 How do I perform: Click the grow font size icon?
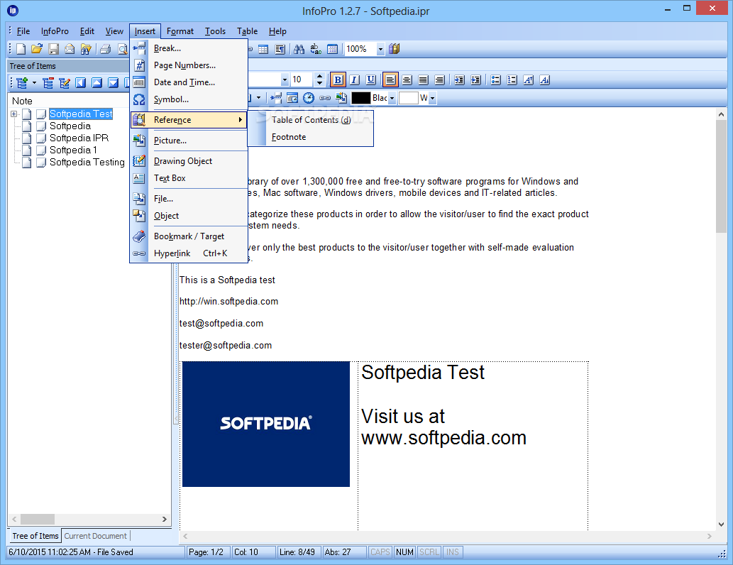click(x=529, y=80)
